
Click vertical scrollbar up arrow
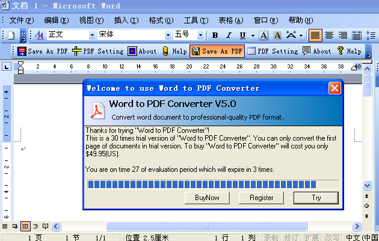[x=367, y=69]
